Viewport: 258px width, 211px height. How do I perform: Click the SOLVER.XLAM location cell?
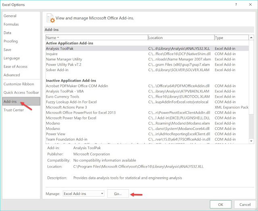point(179,70)
